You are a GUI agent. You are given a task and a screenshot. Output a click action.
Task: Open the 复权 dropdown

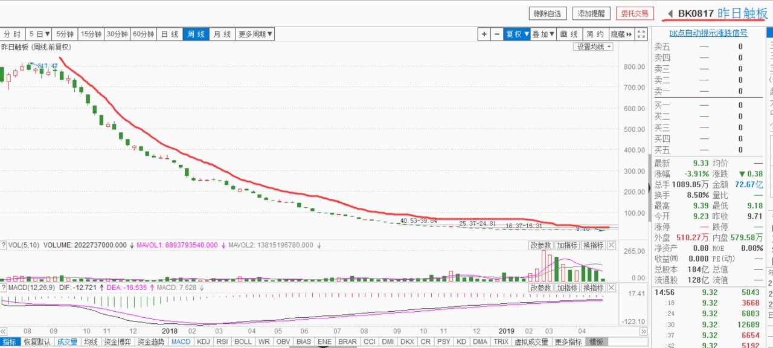coord(517,34)
